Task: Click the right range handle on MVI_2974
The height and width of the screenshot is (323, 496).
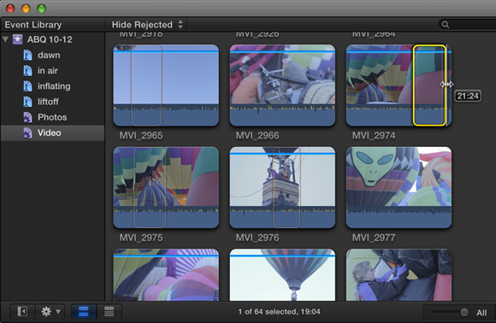Action: click(446, 85)
